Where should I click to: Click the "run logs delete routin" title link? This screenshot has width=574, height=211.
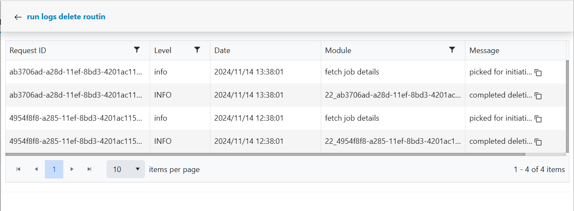66,17
